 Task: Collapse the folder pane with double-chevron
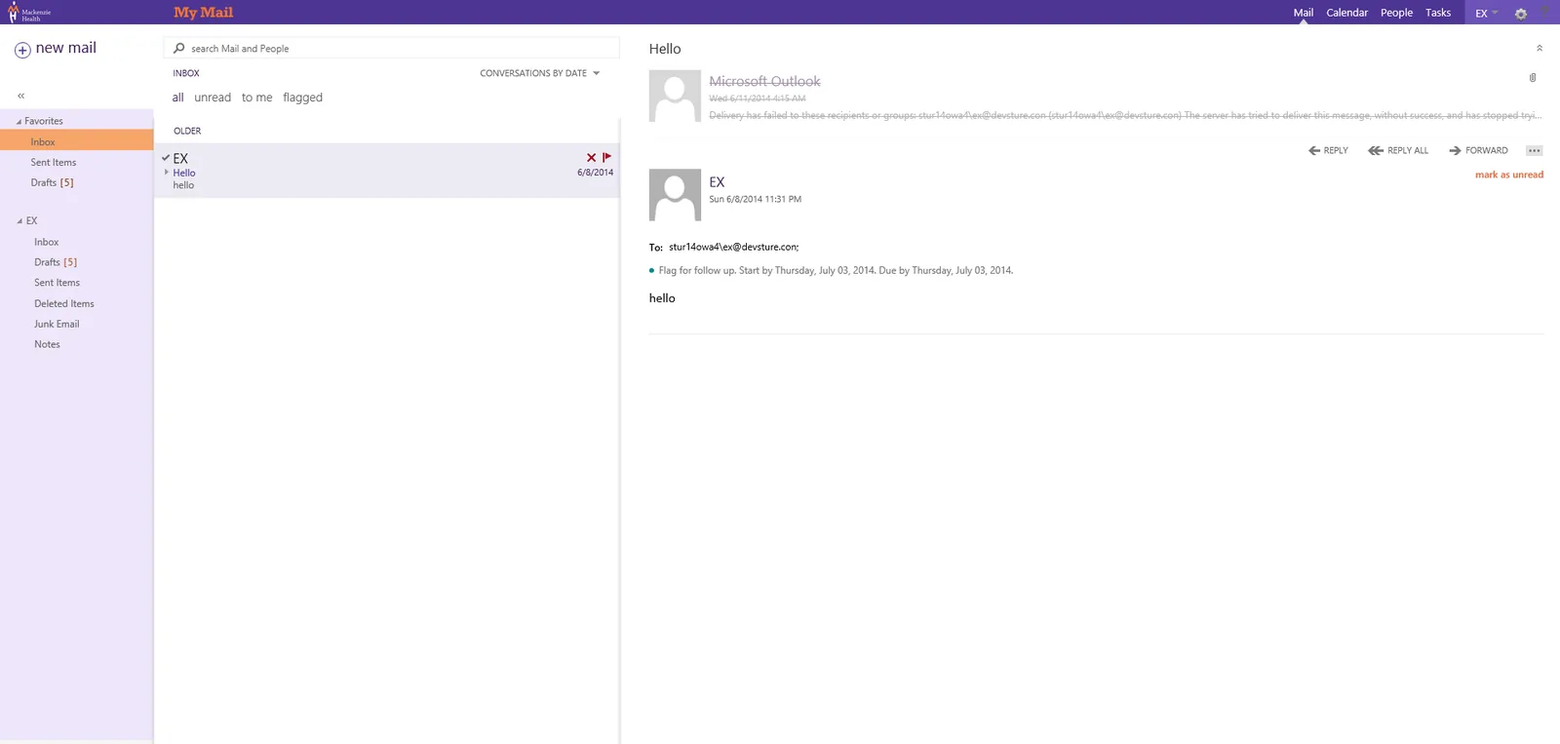pos(20,96)
